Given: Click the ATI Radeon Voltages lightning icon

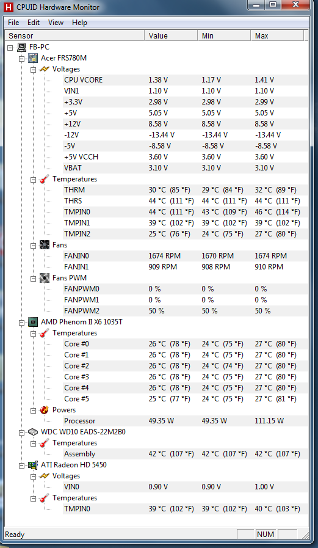Looking at the screenshot, I should click(45, 476).
